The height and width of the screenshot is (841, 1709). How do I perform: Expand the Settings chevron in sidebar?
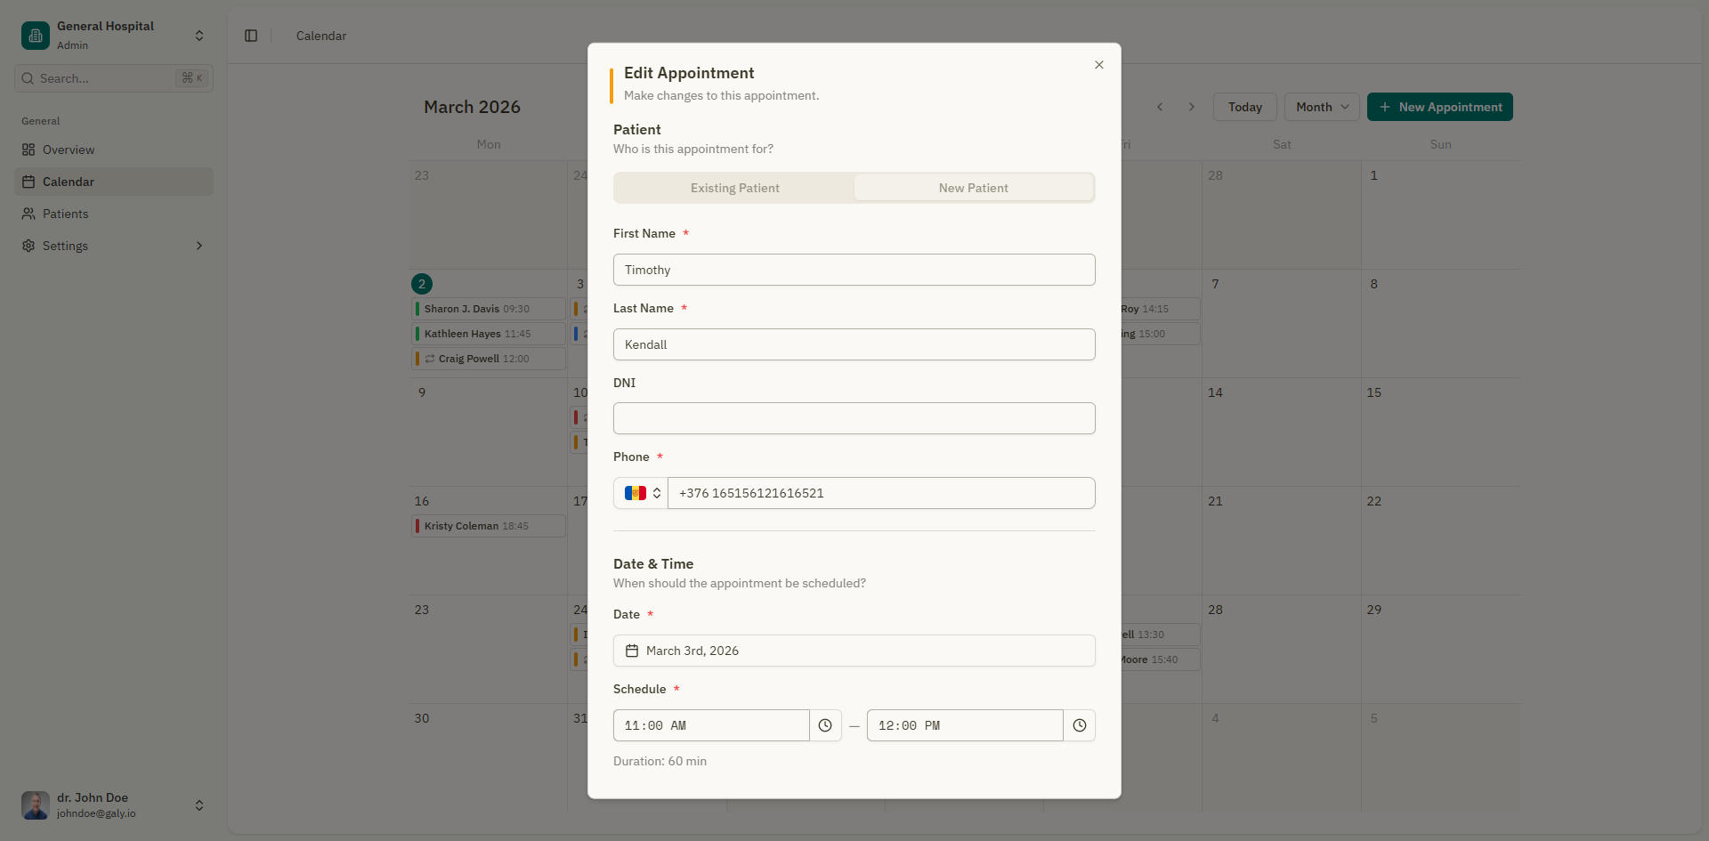[x=198, y=246]
